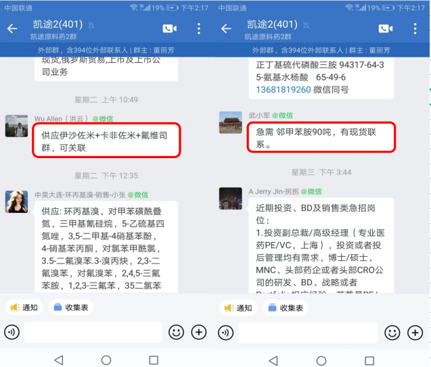
Task: Tap back arrow in right chat header
Action: [226, 28]
